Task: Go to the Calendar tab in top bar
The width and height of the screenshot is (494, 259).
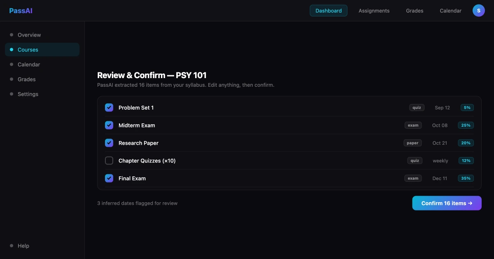Action: [x=450, y=11]
